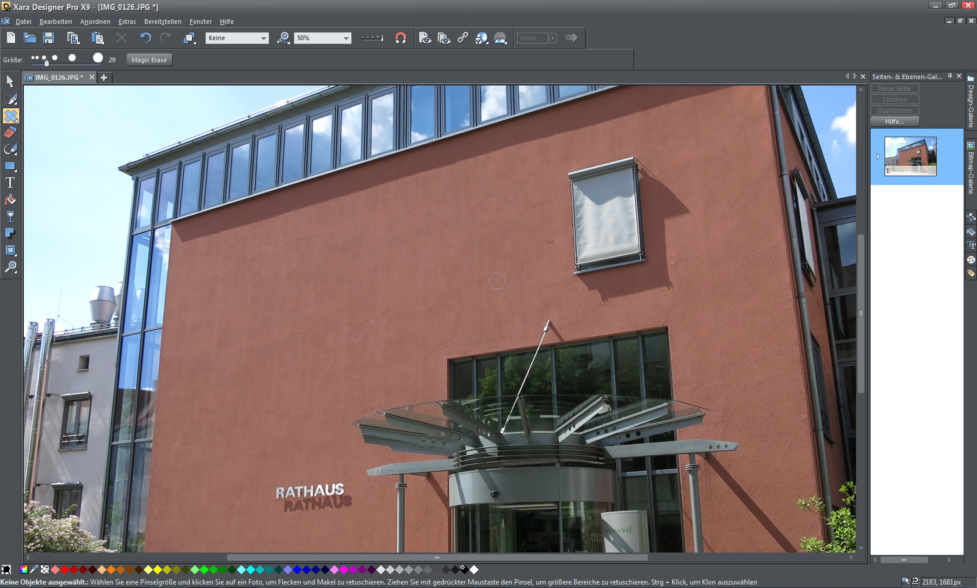
Task: Open the Extras menu
Action: point(127,22)
